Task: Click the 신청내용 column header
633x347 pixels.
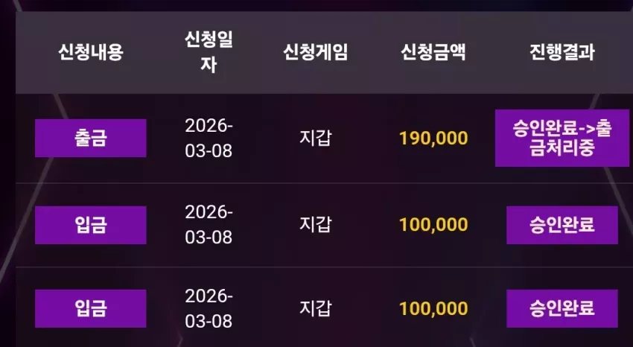Action: pyautogui.click(x=90, y=52)
